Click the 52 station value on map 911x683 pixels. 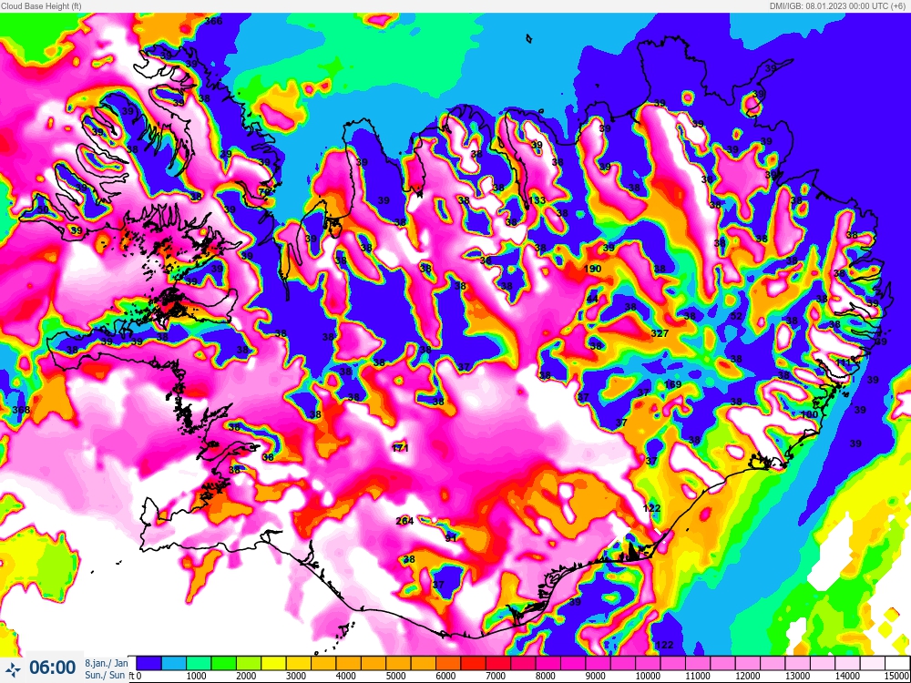[737, 316]
